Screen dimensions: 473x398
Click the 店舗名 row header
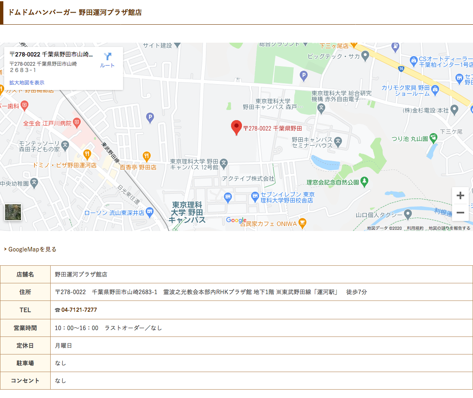26,275
